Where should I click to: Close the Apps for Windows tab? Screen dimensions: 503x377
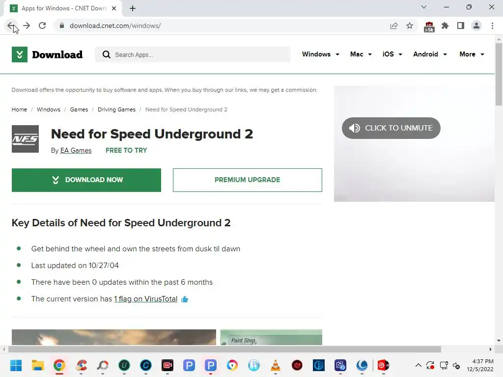pyautogui.click(x=114, y=8)
